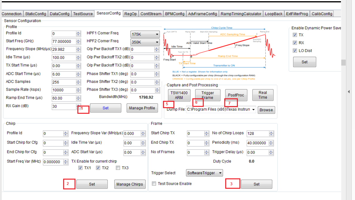
Task: Enable the Test Source checkbox
Action: tap(154, 183)
